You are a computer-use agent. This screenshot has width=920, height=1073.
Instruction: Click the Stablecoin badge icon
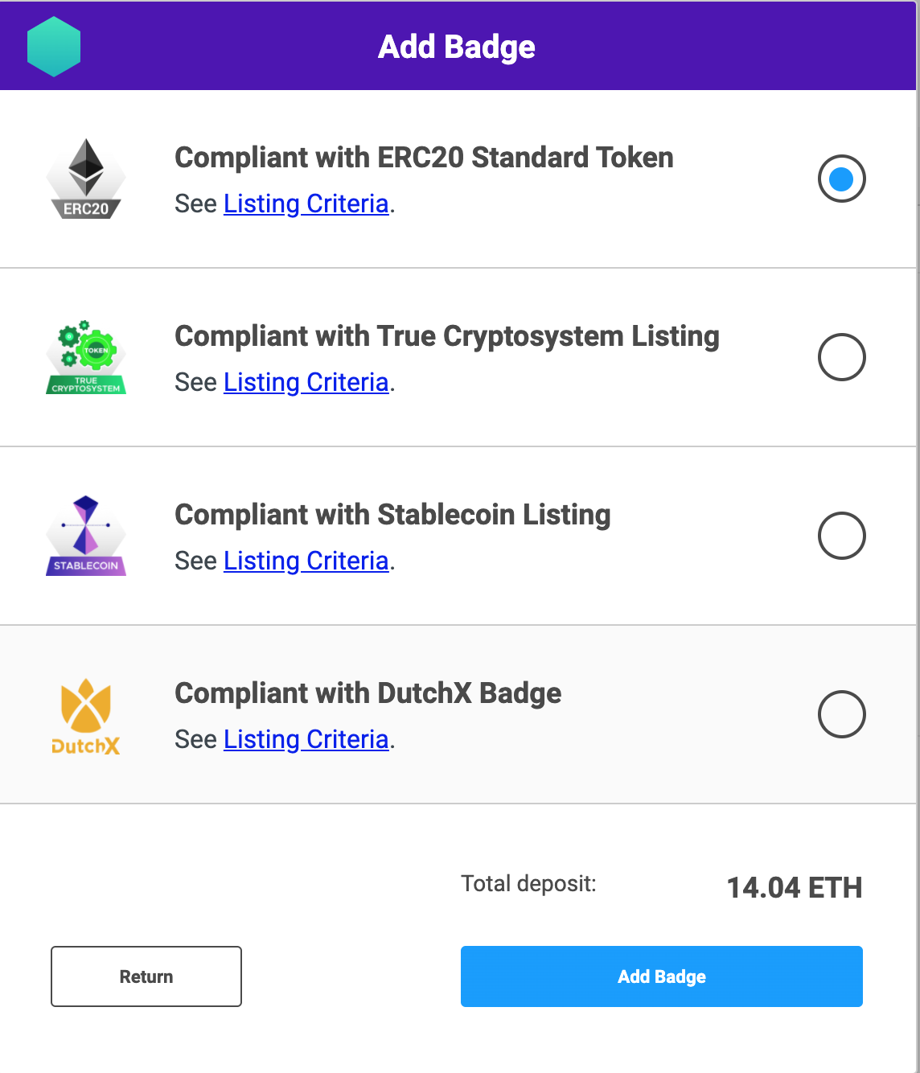pyautogui.click(x=86, y=536)
